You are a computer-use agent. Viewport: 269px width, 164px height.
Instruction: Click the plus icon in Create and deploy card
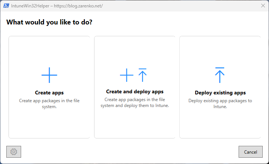click(x=126, y=75)
